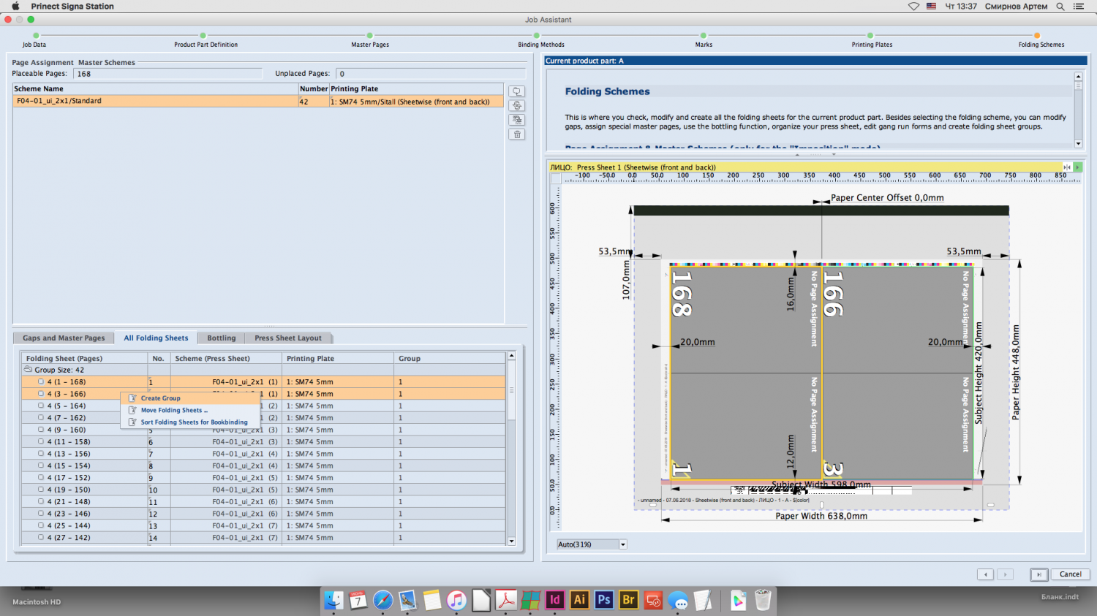Click the green next-sheet arrow in preview header

1077,167
